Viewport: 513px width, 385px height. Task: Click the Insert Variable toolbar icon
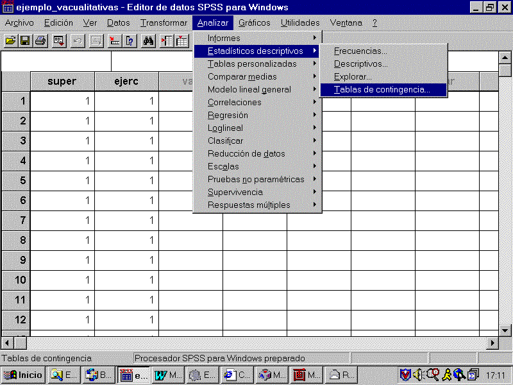(182, 41)
